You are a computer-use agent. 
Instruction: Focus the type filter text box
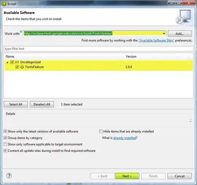(x=98, y=49)
